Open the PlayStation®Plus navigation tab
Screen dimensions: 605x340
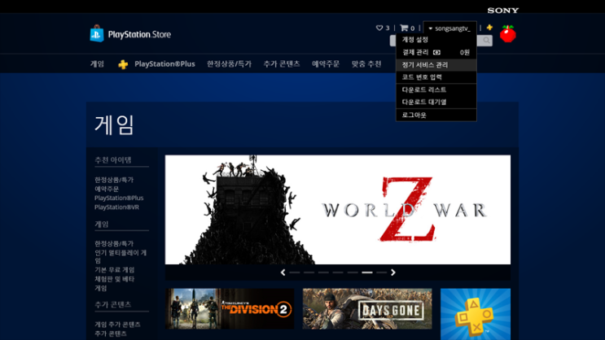(x=164, y=64)
